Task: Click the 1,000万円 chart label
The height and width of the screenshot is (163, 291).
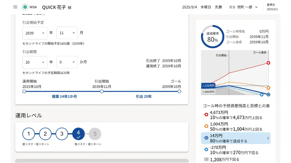Action: (x=208, y=92)
